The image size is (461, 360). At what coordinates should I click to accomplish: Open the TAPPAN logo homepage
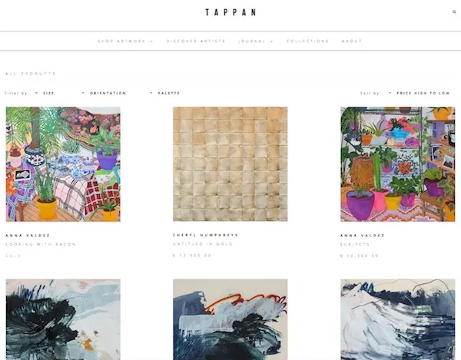(230, 12)
